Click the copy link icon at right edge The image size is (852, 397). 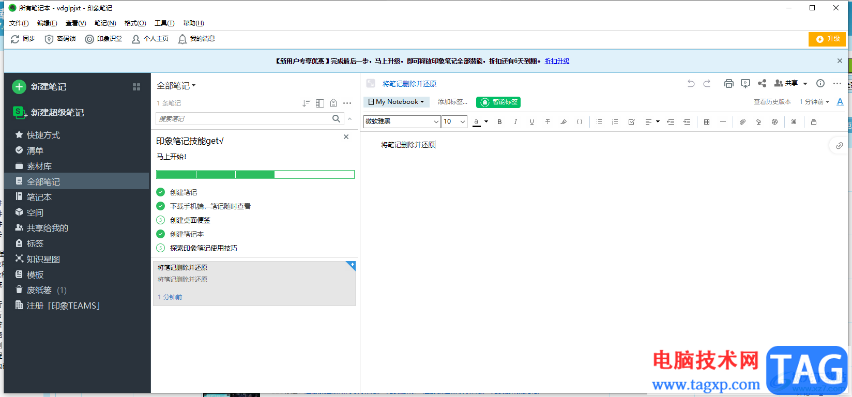click(840, 146)
